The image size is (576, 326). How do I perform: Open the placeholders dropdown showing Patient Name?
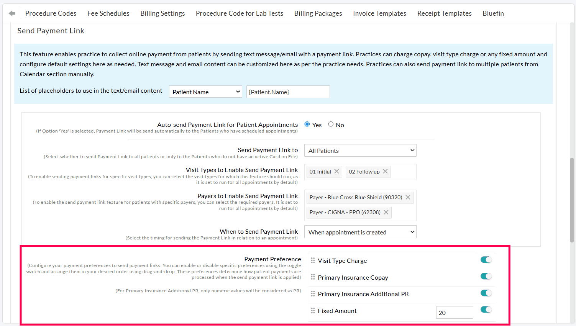pyautogui.click(x=205, y=92)
